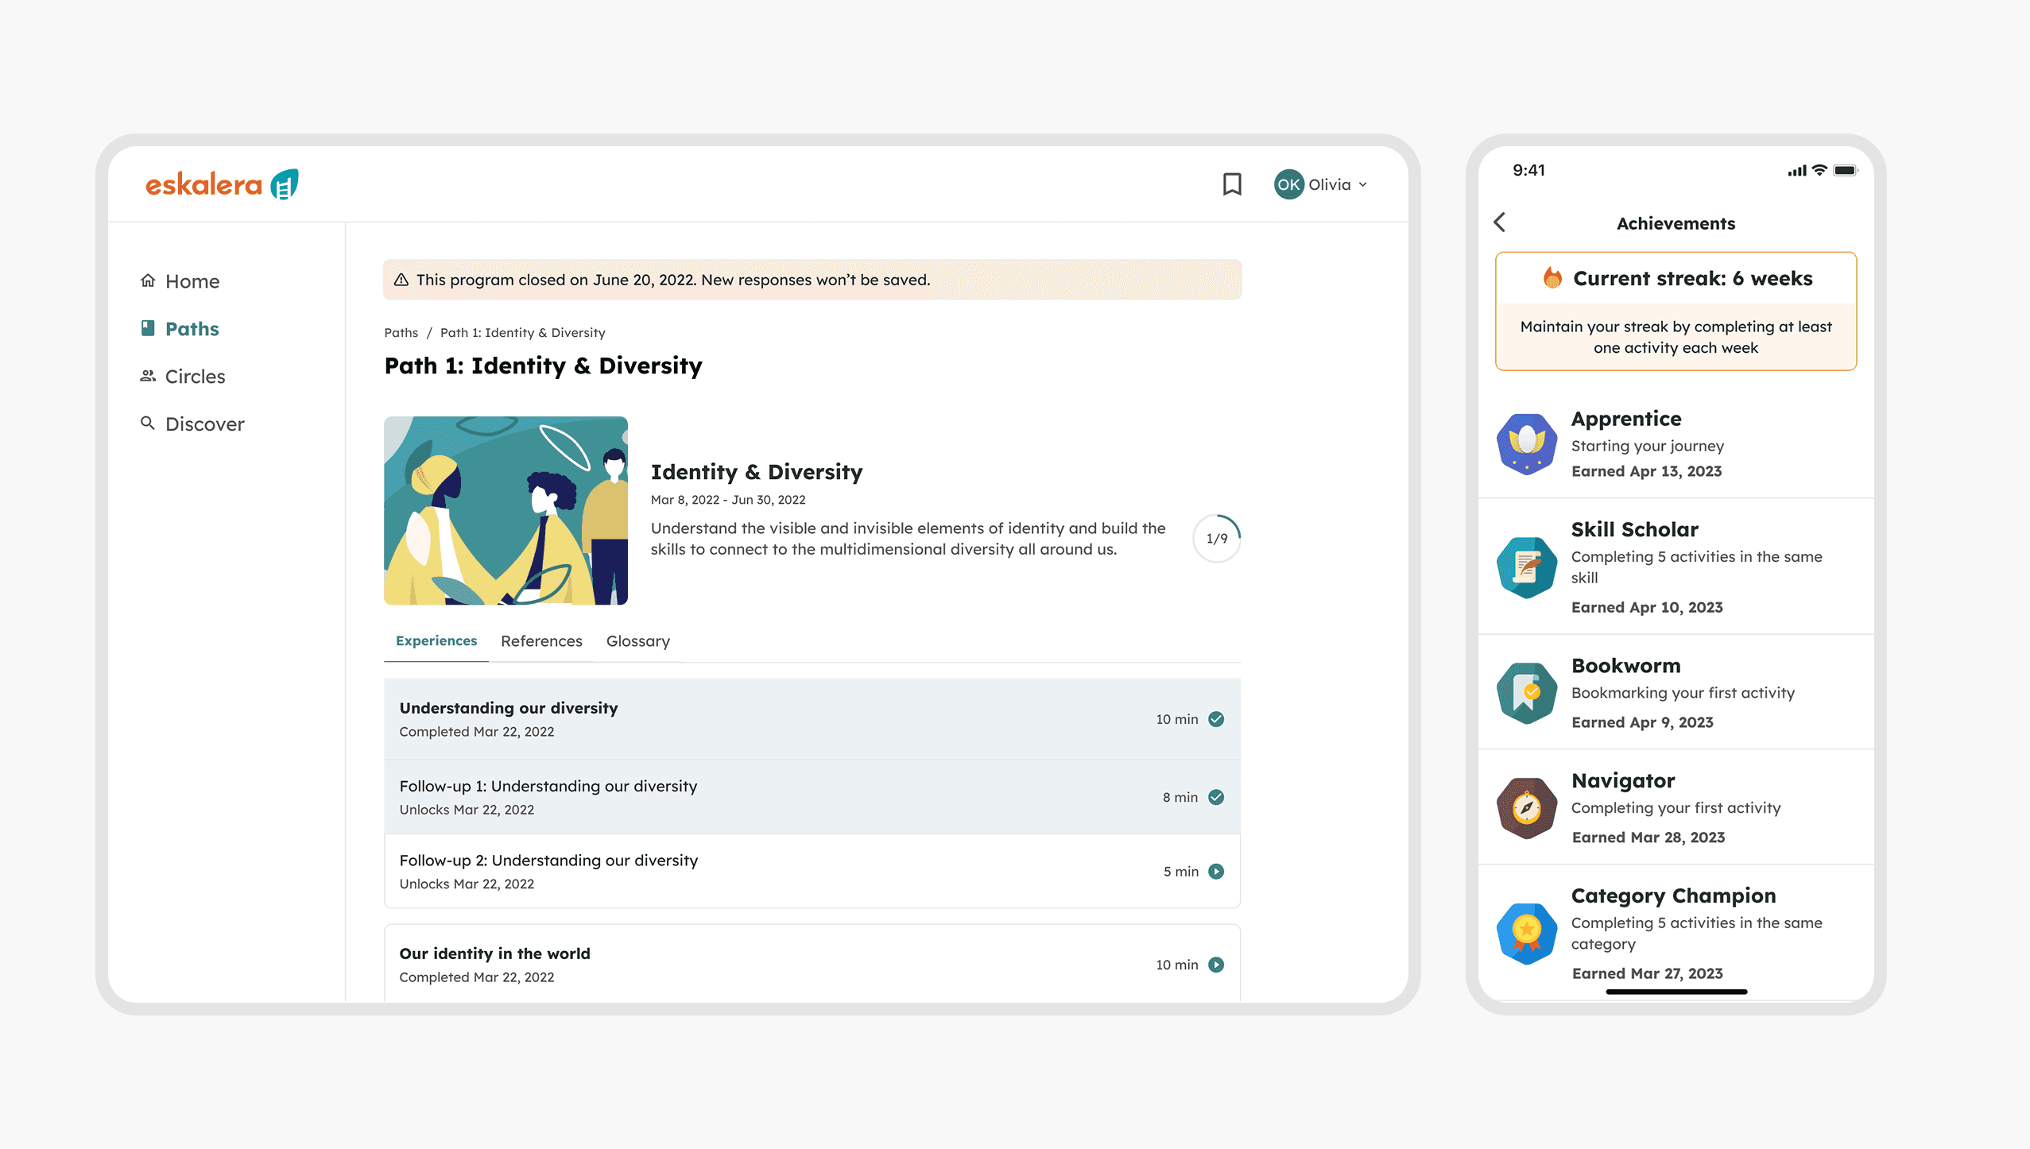Play Follow-up 2: Understanding our diversity
Viewport: 2030px width, 1149px height.
[1216, 872]
